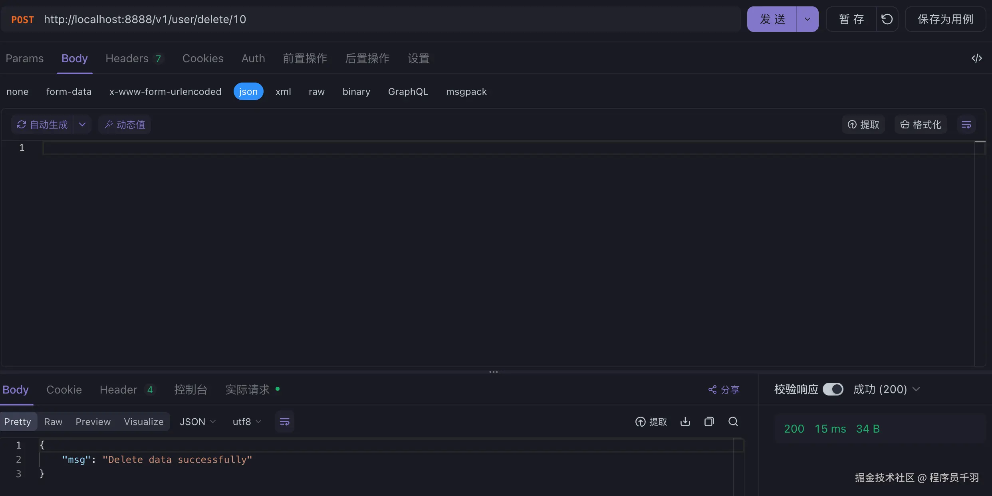
Task: Copy response body with the copy icon
Action: click(x=709, y=421)
